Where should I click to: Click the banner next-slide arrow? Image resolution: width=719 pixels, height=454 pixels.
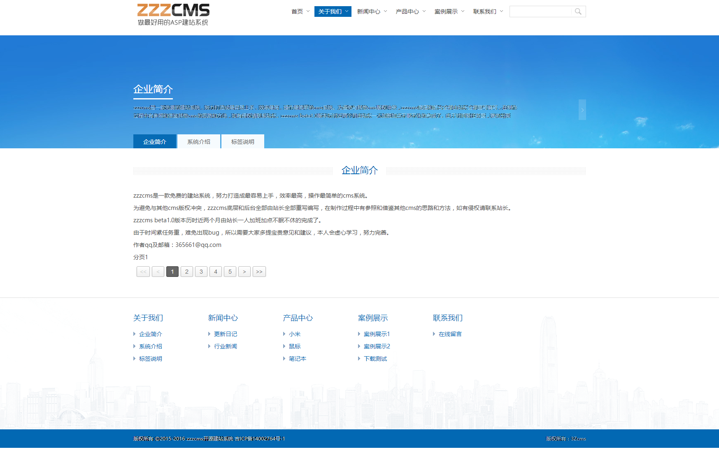point(582,110)
